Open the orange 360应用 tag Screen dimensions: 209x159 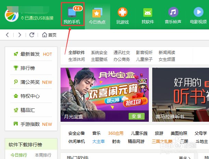point(116,133)
